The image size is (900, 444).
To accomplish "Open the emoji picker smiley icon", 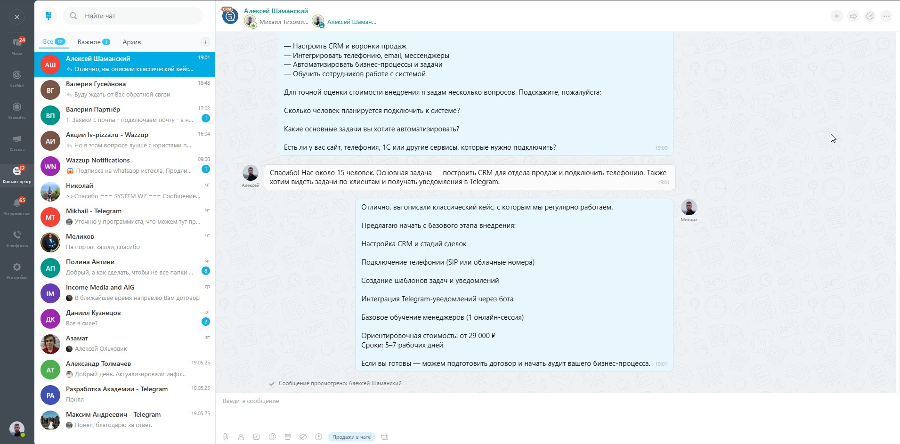I will click(272, 437).
